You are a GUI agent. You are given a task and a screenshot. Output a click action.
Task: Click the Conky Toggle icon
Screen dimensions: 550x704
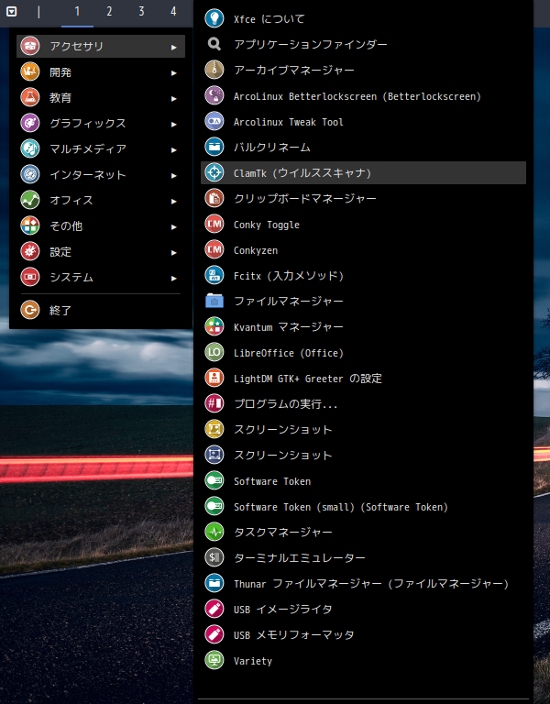click(x=214, y=224)
